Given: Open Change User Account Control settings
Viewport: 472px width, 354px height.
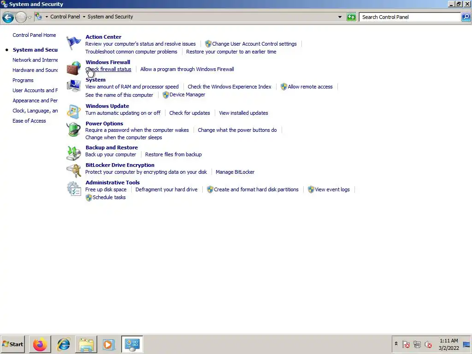Looking at the screenshot, I should (254, 44).
